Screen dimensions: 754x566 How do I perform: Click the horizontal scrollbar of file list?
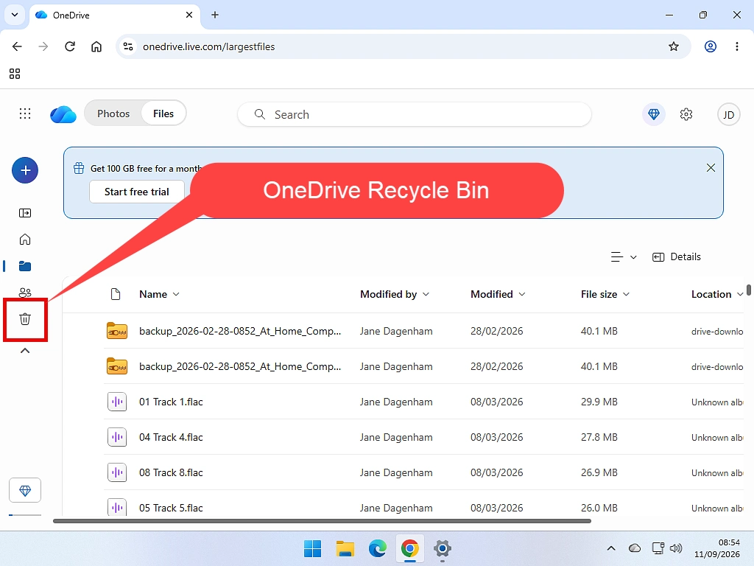(323, 521)
